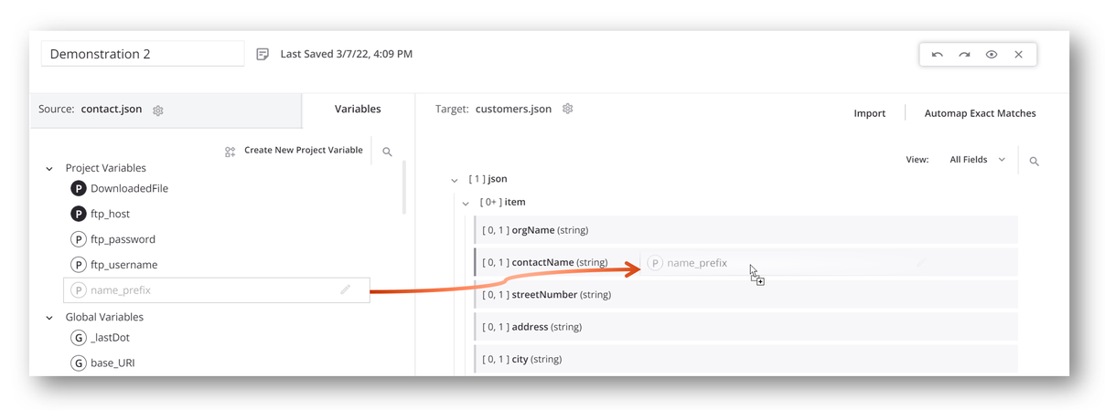Open source contact.json settings gear

pyautogui.click(x=158, y=110)
